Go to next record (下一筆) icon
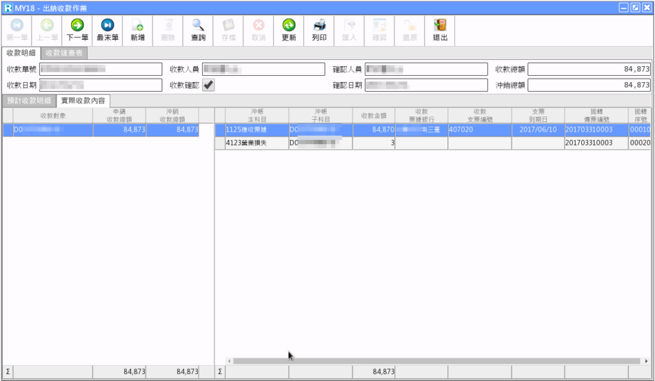655x381 pixels. [x=77, y=30]
